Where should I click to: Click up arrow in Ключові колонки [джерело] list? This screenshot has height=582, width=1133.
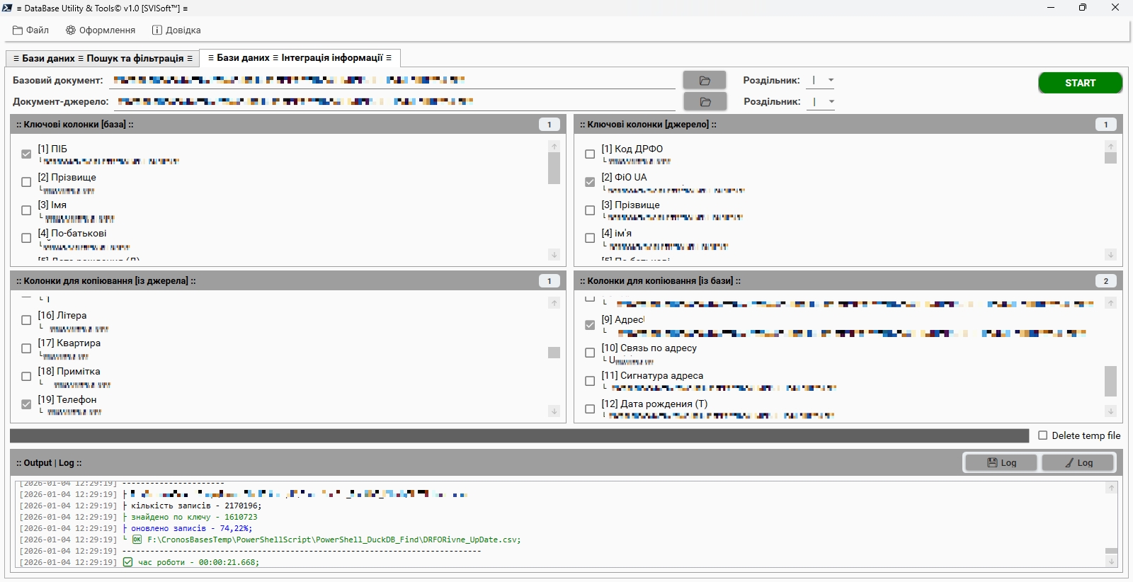(x=1110, y=146)
